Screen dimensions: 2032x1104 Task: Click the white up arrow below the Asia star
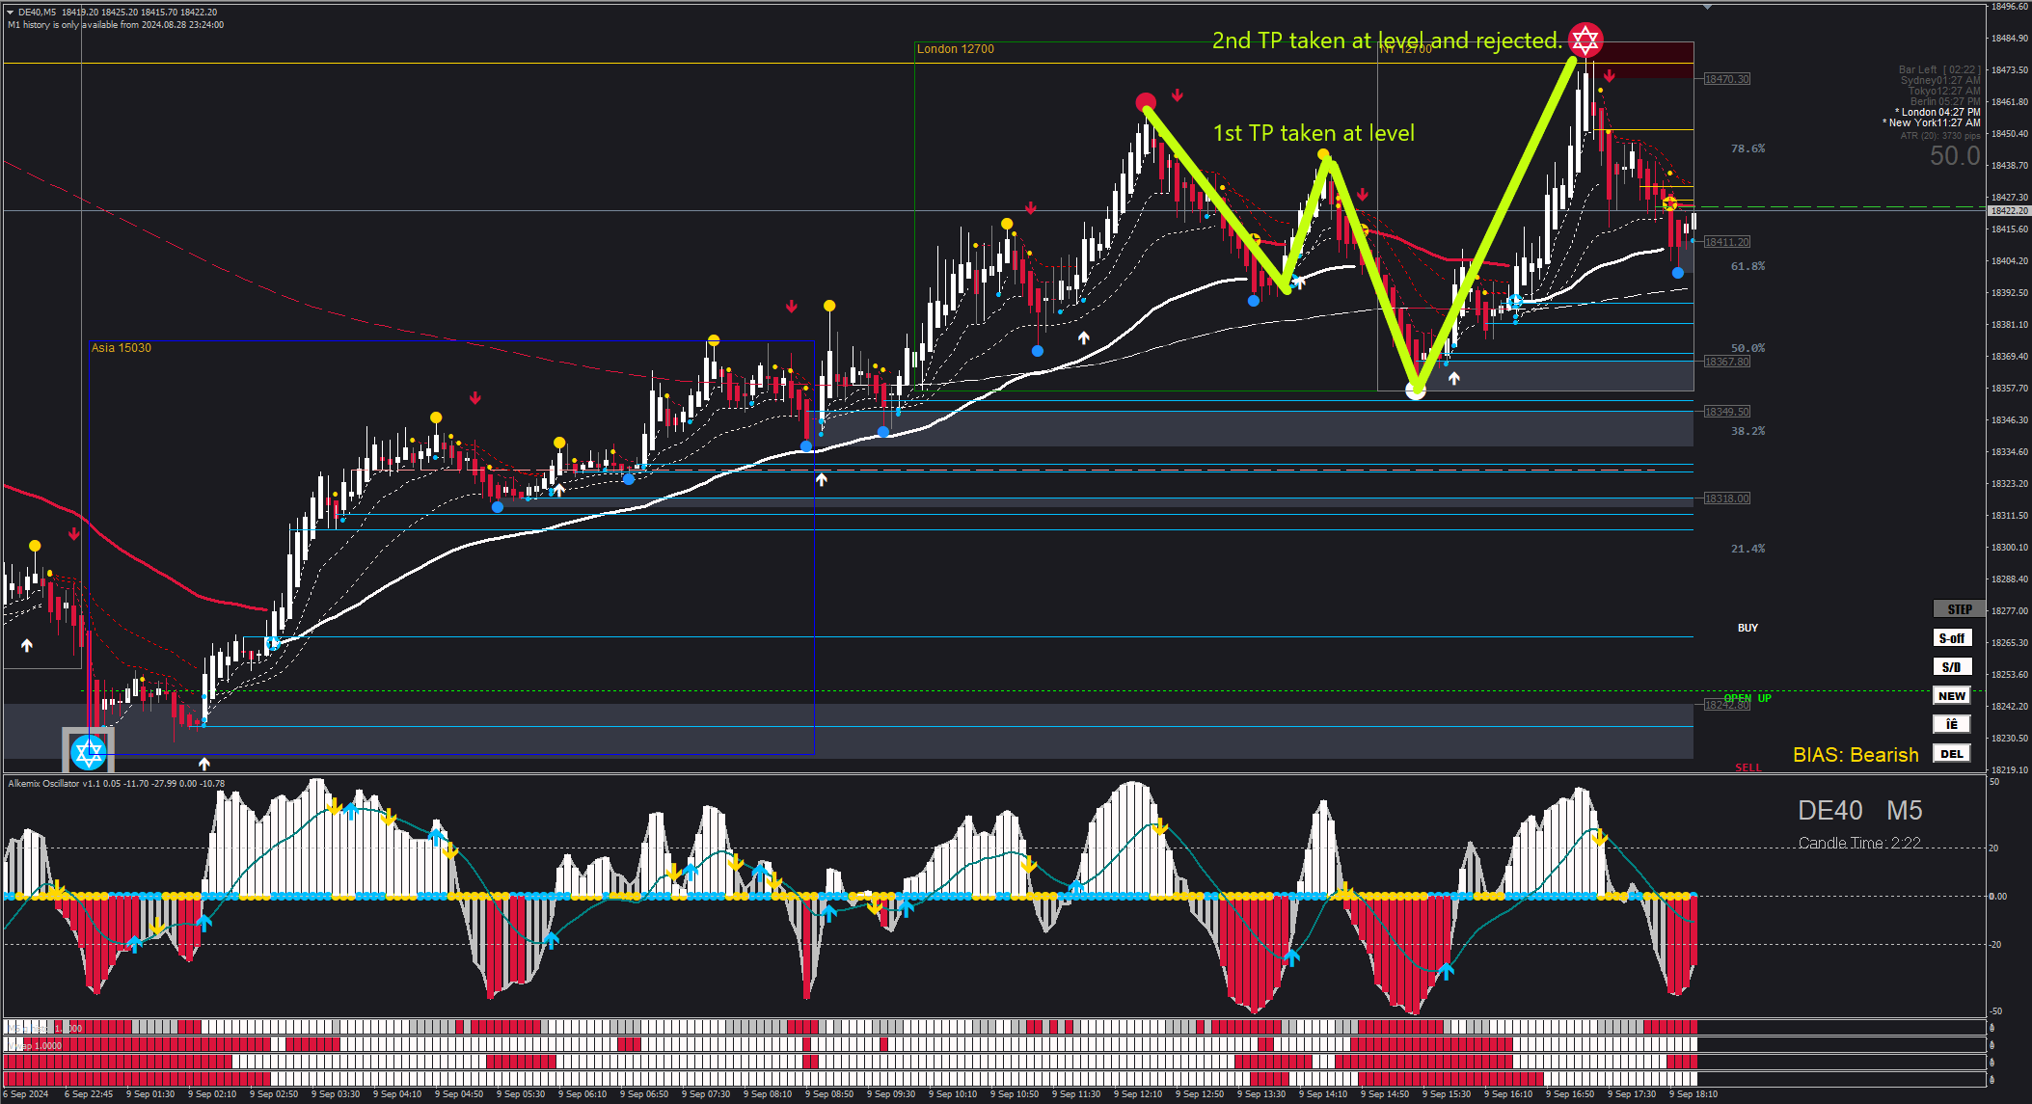[204, 764]
